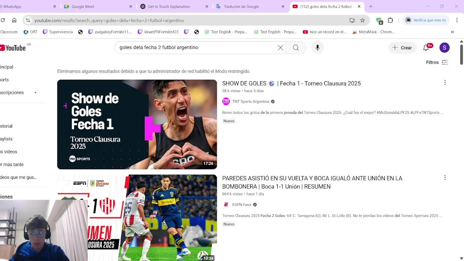The width and height of the screenshot is (464, 261).
Task: Run search with the magnifier button
Action: point(296,47)
